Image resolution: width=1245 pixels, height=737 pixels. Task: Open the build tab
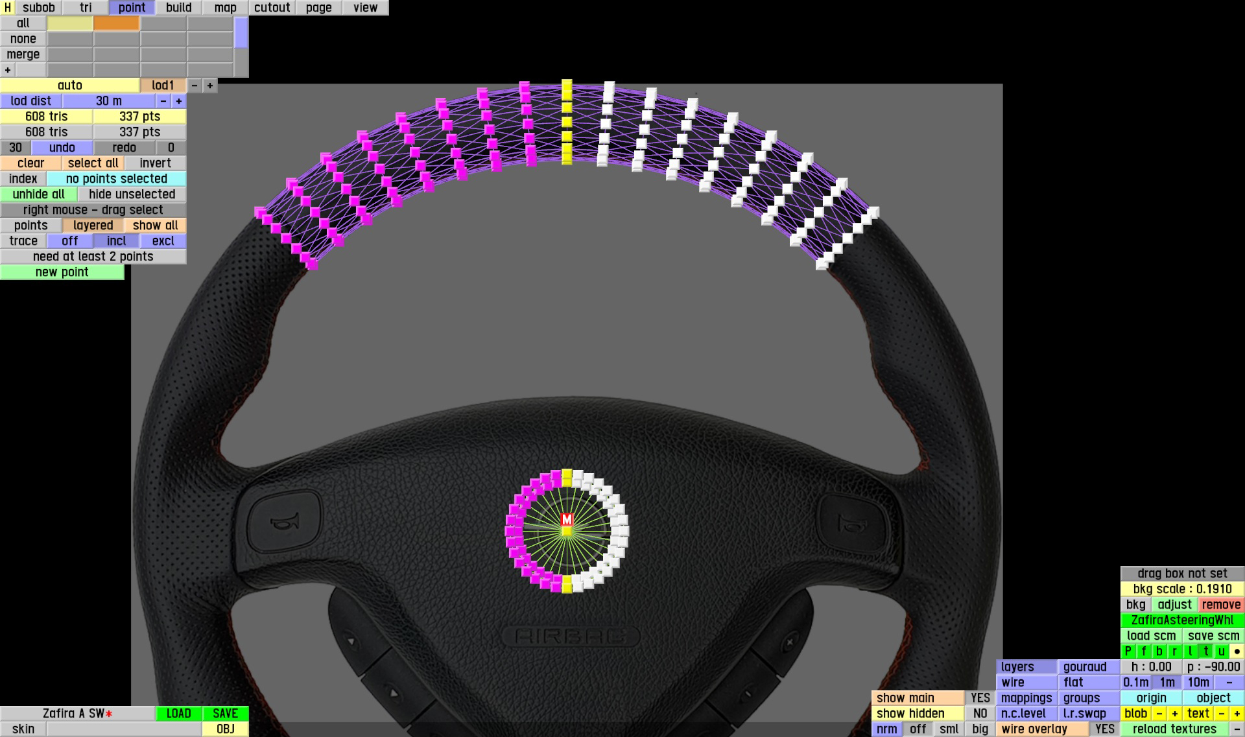click(178, 8)
